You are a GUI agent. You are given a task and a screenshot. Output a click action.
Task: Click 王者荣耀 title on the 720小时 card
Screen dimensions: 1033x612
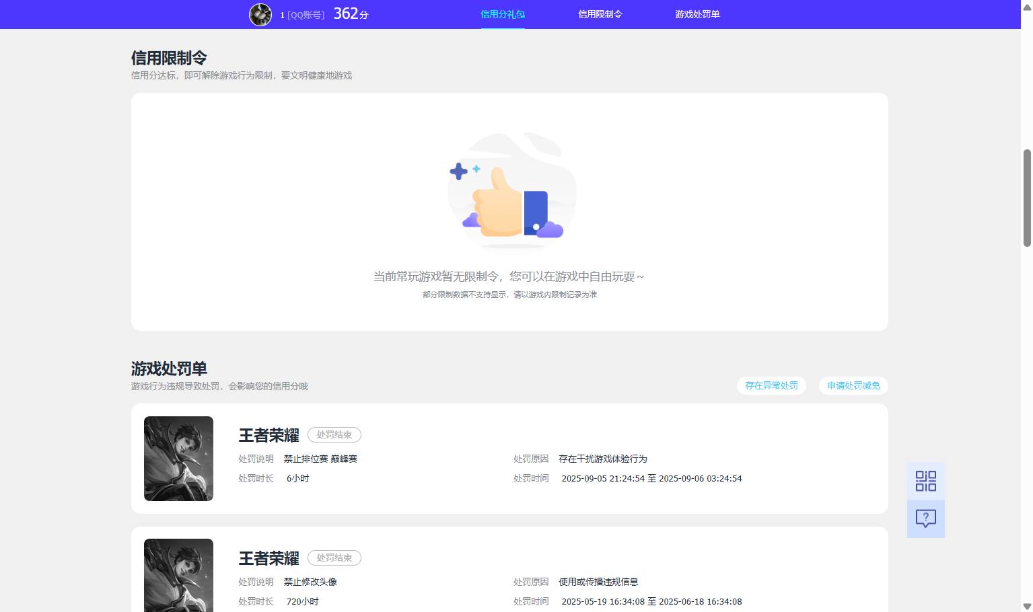(269, 558)
